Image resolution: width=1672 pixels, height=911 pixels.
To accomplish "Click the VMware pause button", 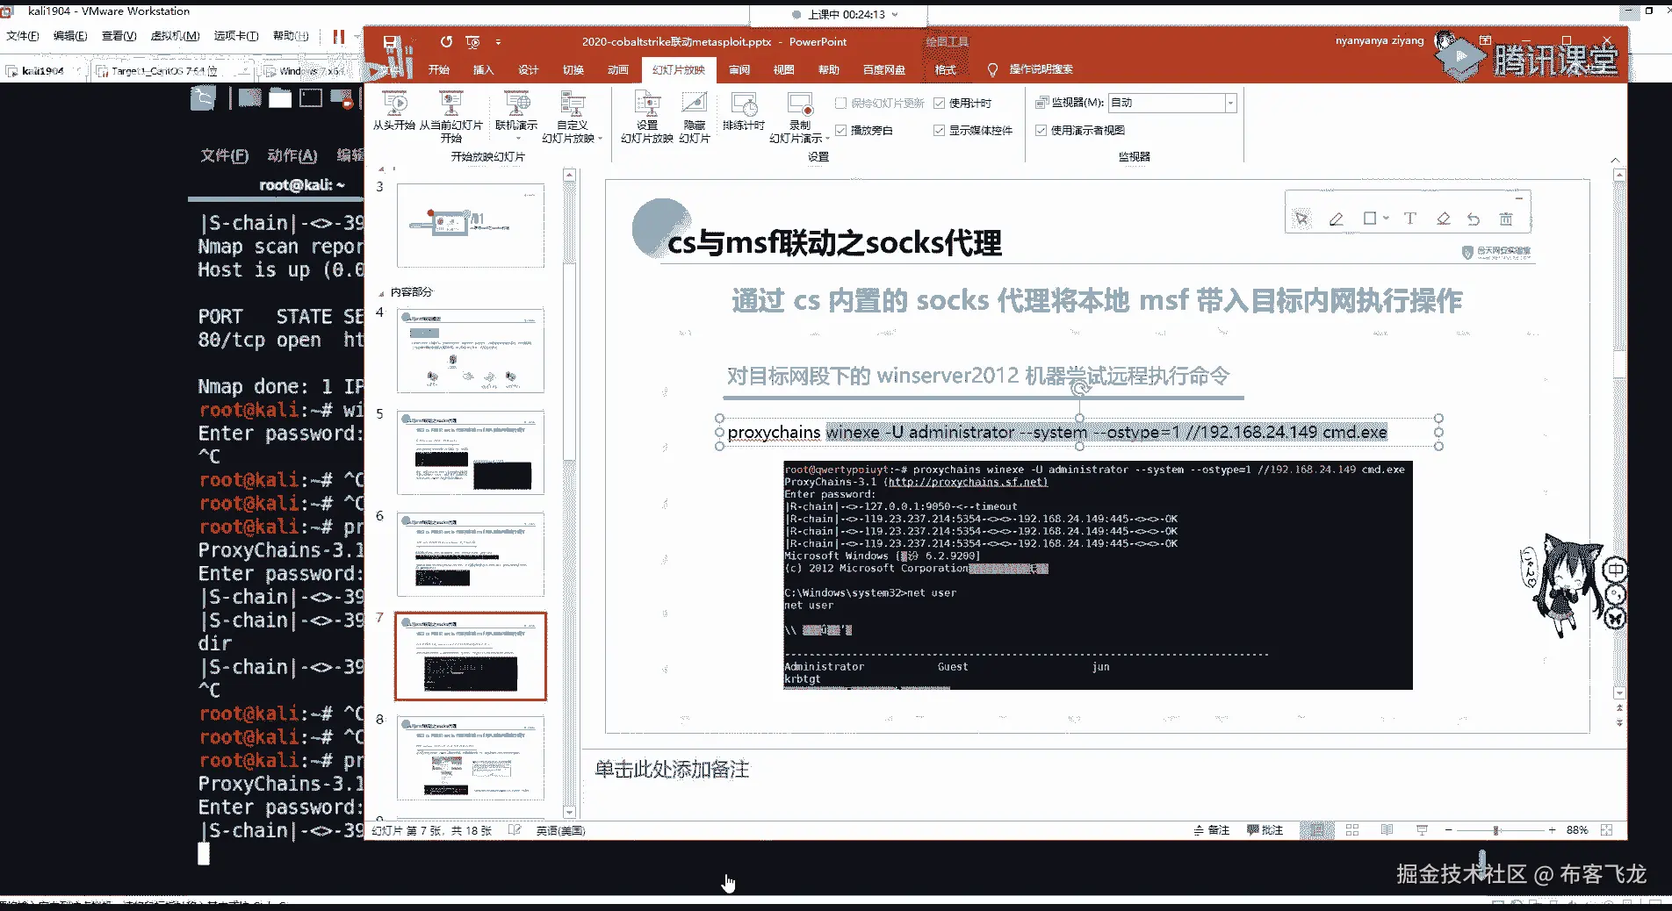I will pos(338,36).
